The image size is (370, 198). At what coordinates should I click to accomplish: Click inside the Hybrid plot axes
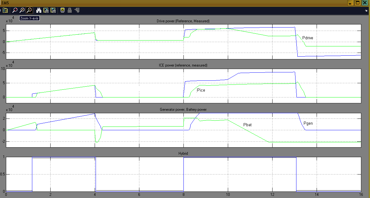click(183, 174)
